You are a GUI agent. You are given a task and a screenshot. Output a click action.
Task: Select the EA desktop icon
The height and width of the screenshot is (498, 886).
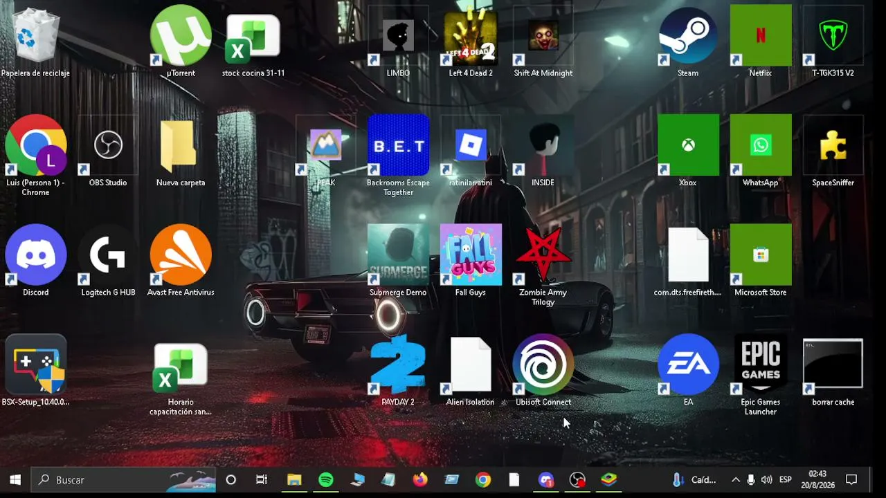[688, 371]
